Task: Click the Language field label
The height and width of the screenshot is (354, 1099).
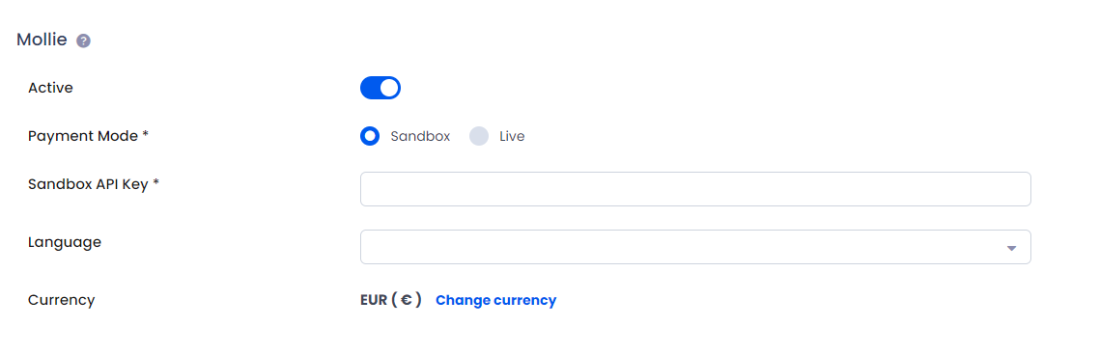Action: click(65, 243)
